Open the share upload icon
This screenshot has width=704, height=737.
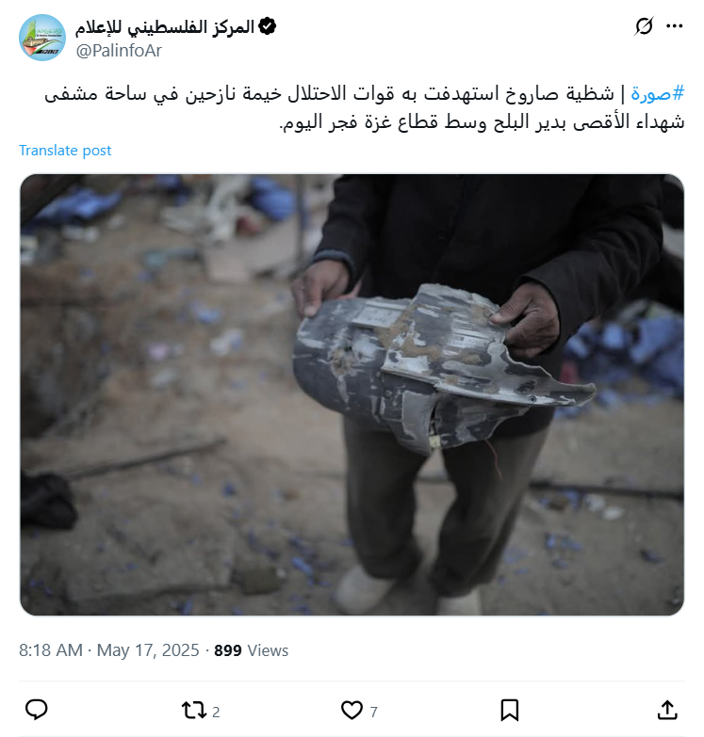[667, 711]
